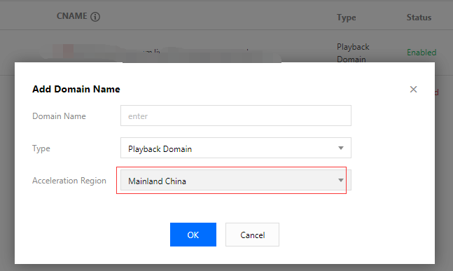Screen dimensions: 453x271
Task: Confirm with the OK button
Action: (193, 235)
